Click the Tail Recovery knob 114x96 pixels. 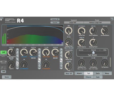point(105,63)
